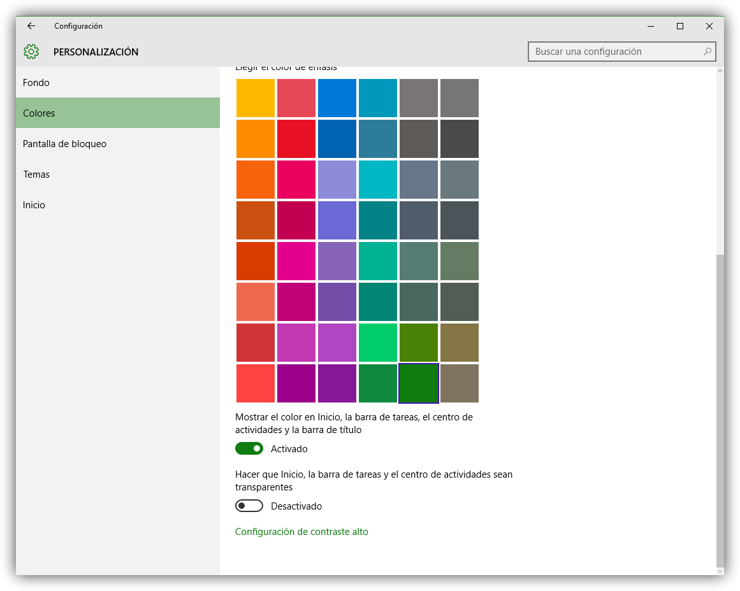Select the Colores section

[x=117, y=113]
